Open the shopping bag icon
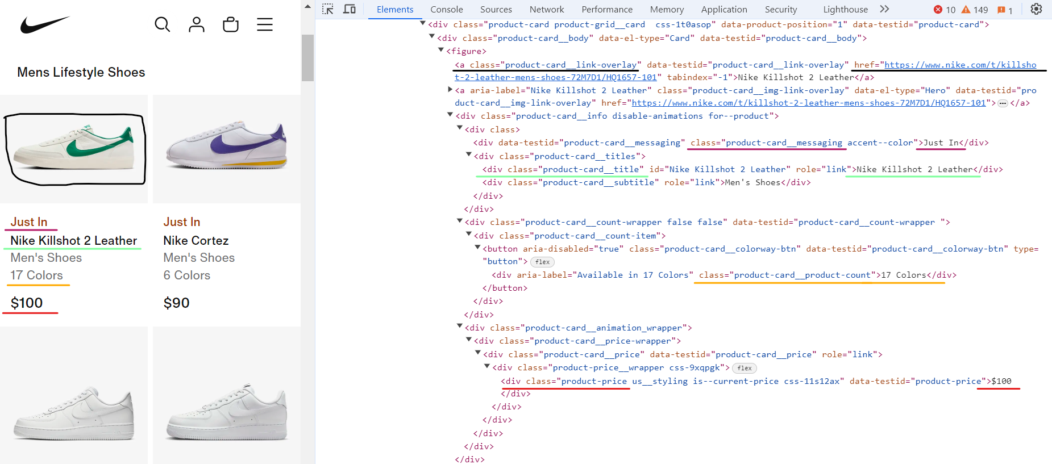The width and height of the screenshot is (1052, 464). [231, 24]
